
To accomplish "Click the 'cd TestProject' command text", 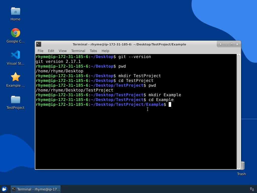I will [136, 81].
